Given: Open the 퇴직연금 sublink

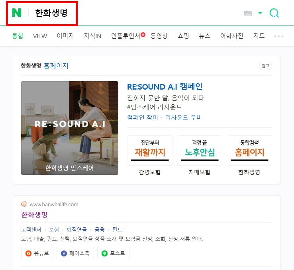Looking at the screenshot, I should 77,229.
